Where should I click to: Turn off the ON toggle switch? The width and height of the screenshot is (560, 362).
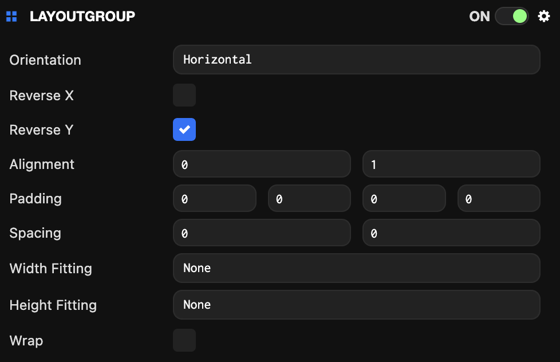tap(511, 16)
